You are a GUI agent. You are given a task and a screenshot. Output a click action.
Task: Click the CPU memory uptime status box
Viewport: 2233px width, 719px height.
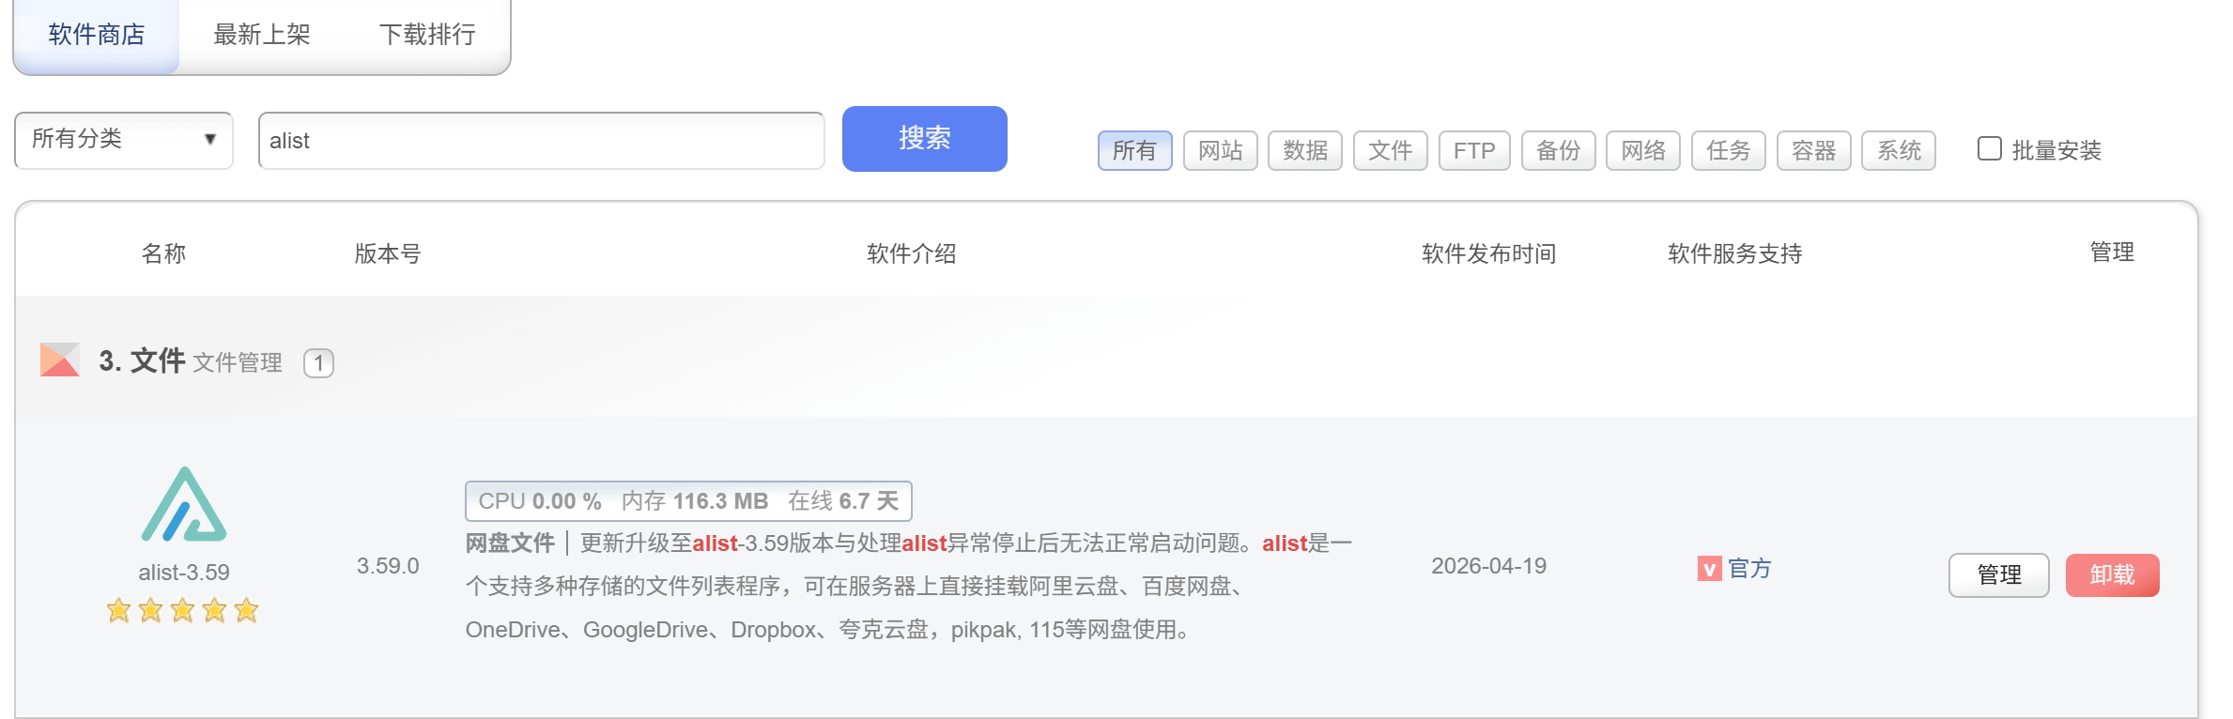(x=688, y=501)
